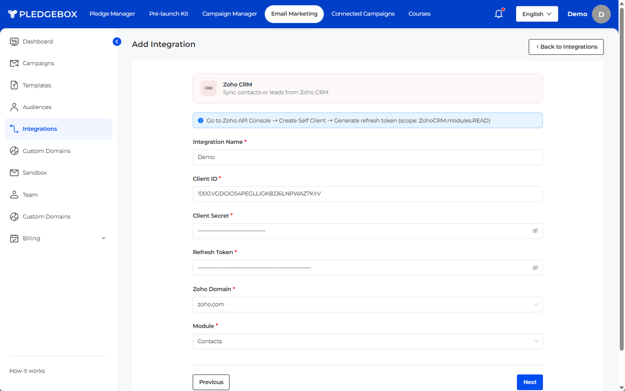The width and height of the screenshot is (625, 391).
Task: Open Audiences via the person icon
Action: click(x=14, y=107)
